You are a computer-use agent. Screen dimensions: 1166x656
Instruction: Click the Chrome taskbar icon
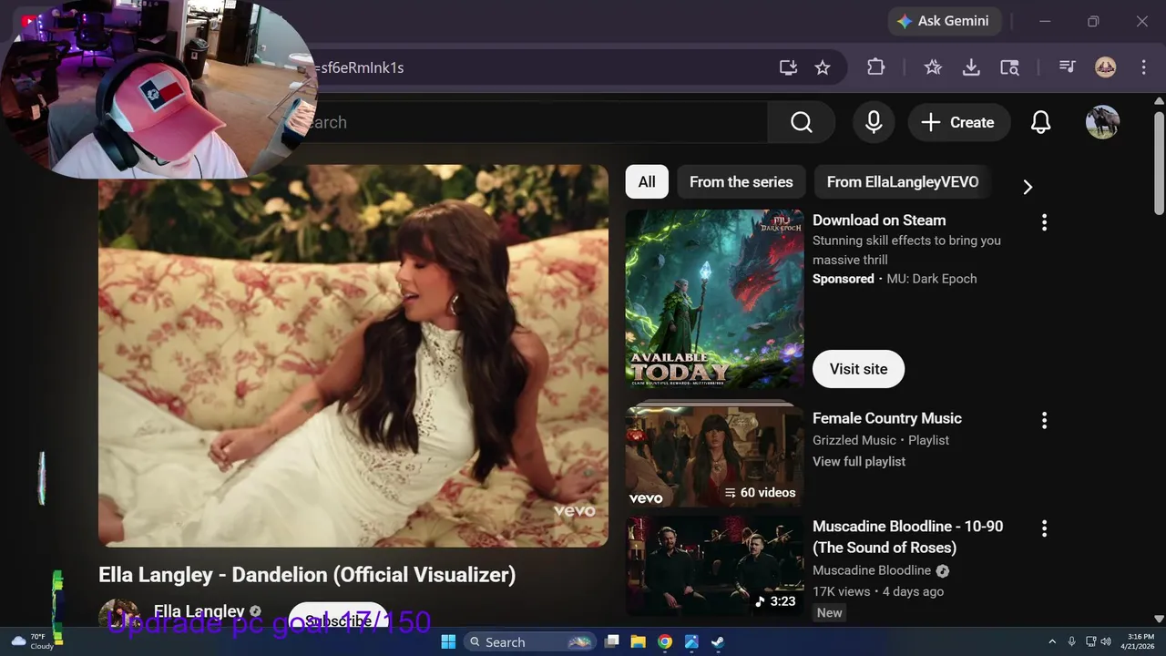coord(665,641)
